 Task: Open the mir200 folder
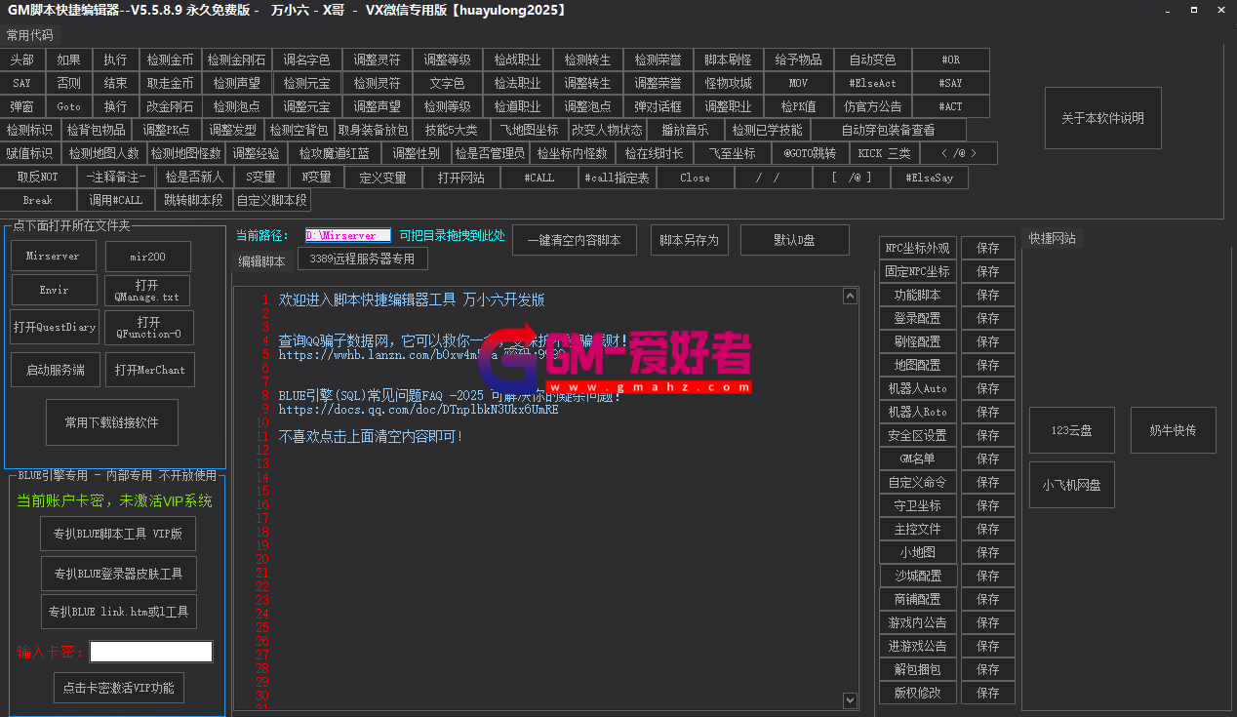click(147, 257)
